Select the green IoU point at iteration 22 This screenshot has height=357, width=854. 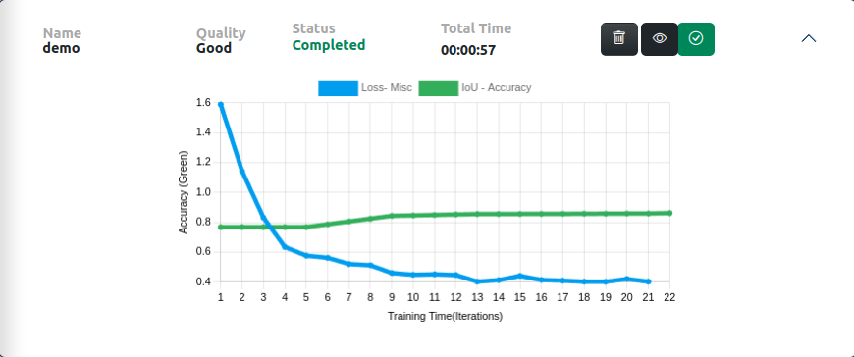pyautogui.click(x=669, y=213)
